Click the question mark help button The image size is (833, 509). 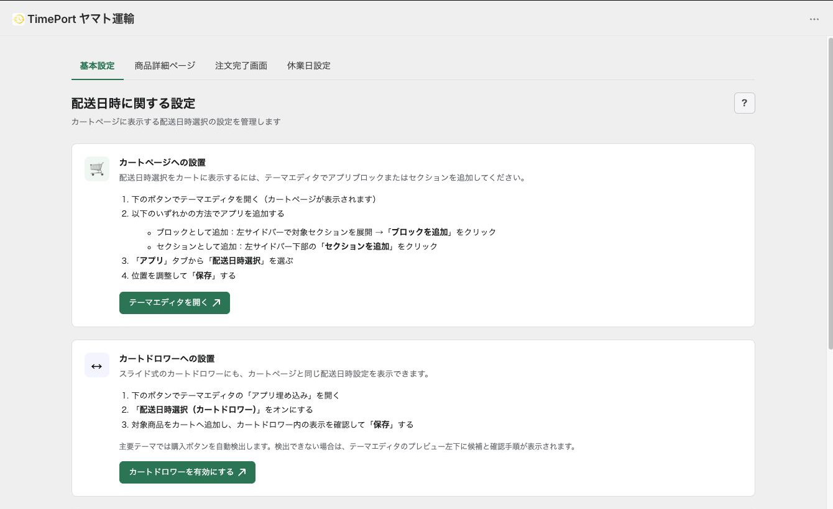click(x=744, y=103)
